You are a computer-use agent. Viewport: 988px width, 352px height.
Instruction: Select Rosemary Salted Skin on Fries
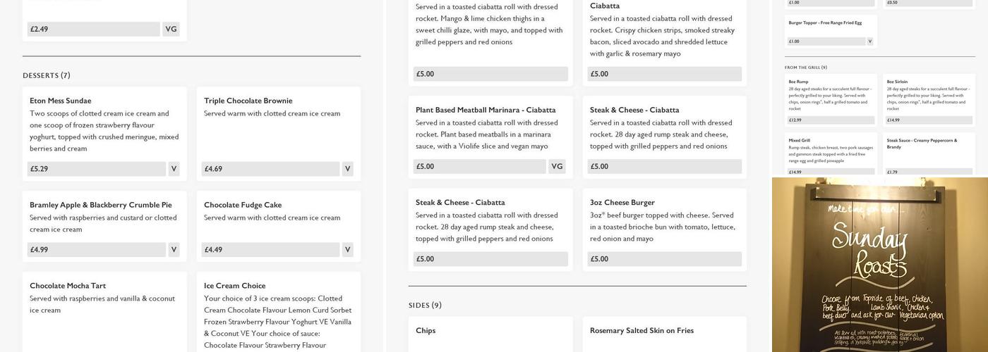pyautogui.click(x=641, y=331)
